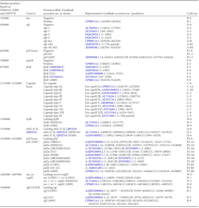Open the AM051289.1 link for pil2b (527.25)
Screen dimensions: 199x208
[96, 168]
